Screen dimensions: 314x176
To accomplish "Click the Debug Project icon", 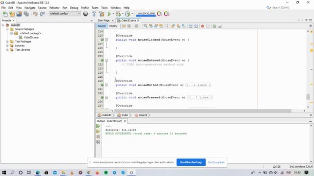I will pyautogui.click(x=118, y=14).
